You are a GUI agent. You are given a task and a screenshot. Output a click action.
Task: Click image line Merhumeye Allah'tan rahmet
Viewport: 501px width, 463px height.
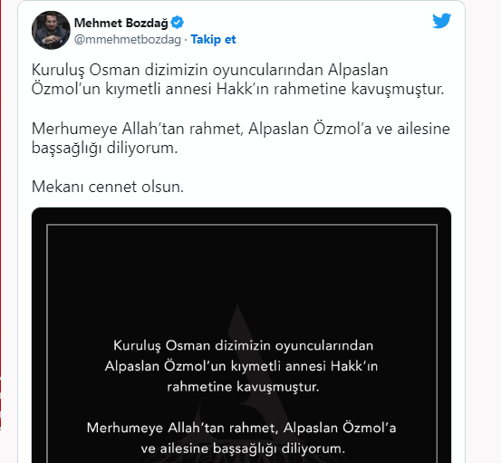click(241, 428)
